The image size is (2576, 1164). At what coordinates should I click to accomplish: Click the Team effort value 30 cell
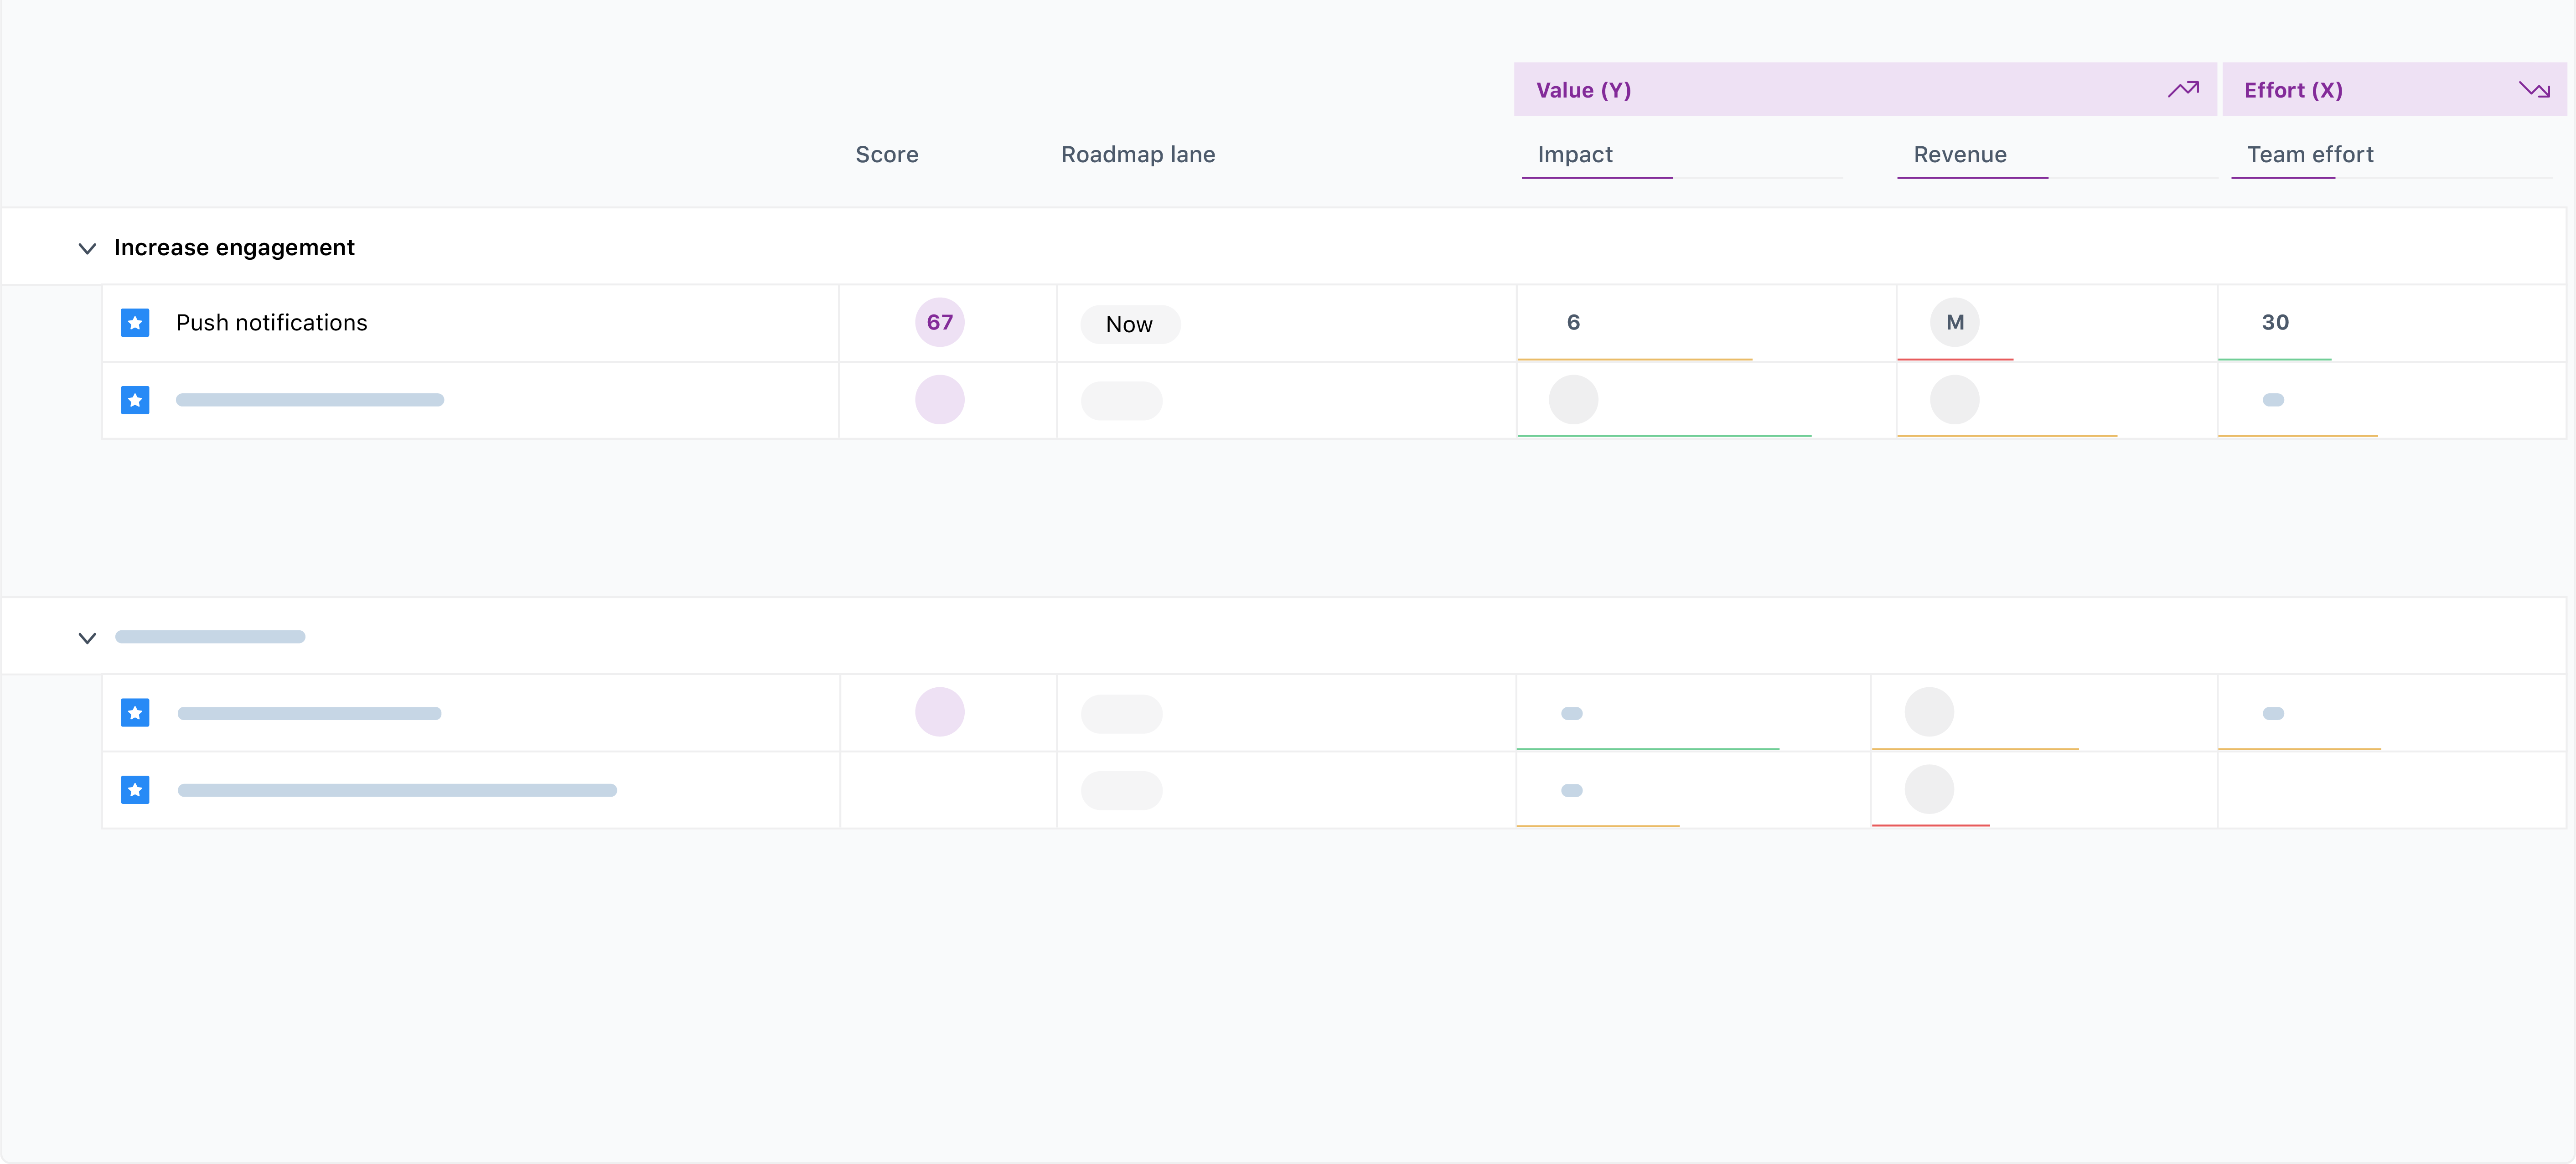click(2275, 323)
